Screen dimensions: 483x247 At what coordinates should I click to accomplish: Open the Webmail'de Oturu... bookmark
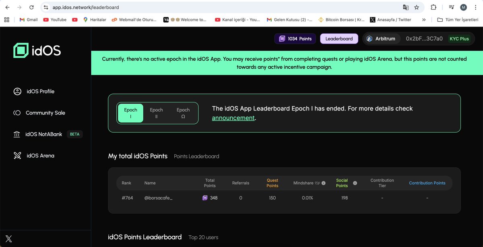[134, 19]
